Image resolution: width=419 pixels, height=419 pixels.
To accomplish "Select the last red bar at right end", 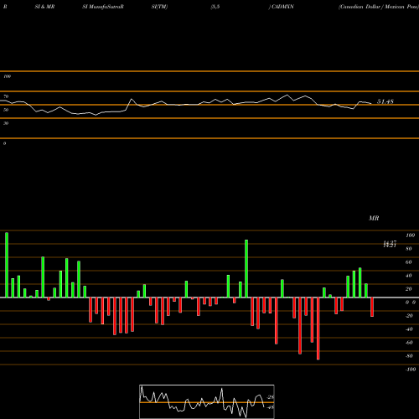I will point(372,307).
